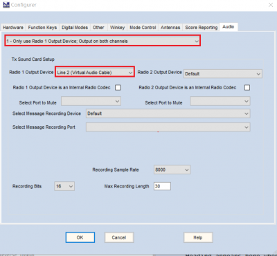
Task: Click the Recording Bits label
Action: tap(27, 186)
